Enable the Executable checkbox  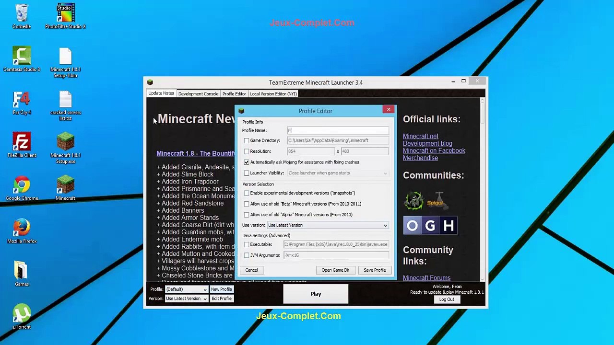point(247,244)
